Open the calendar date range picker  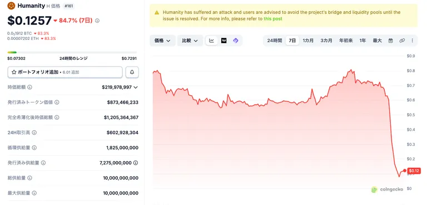pos(390,41)
